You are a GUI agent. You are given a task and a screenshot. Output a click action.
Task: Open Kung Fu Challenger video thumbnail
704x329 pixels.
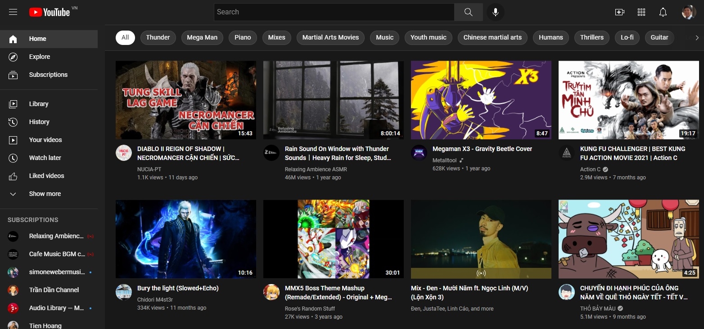pos(629,100)
